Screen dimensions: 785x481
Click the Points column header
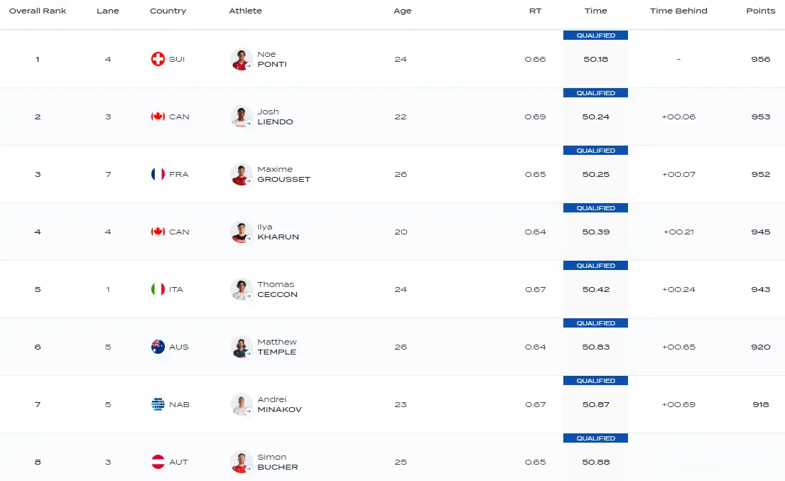[760, 11]
